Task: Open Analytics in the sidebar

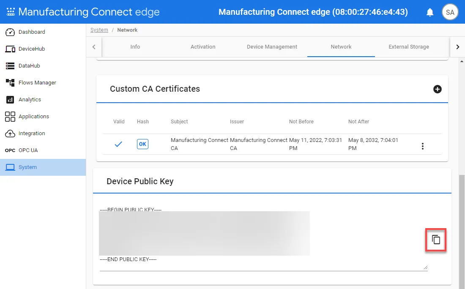Action: 30,100
